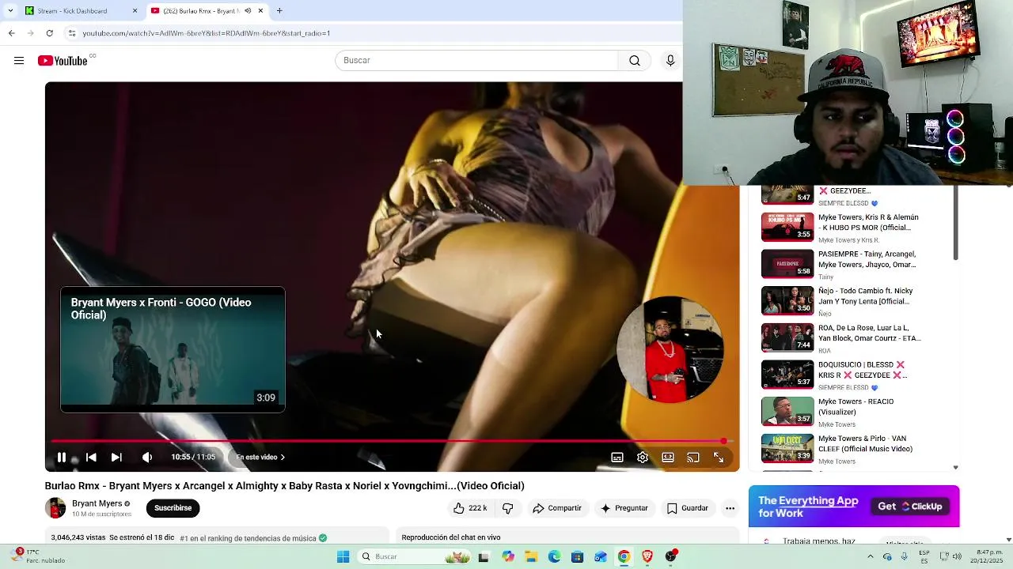Viewport: 1013px width, 569px height.
Task: Like the video (222 k)
Action: pyautogui.click(x=470, y=508)
